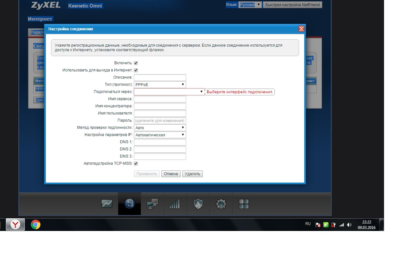418x261 pixels.
Task: Click the Описание input field
Action: 160,78
